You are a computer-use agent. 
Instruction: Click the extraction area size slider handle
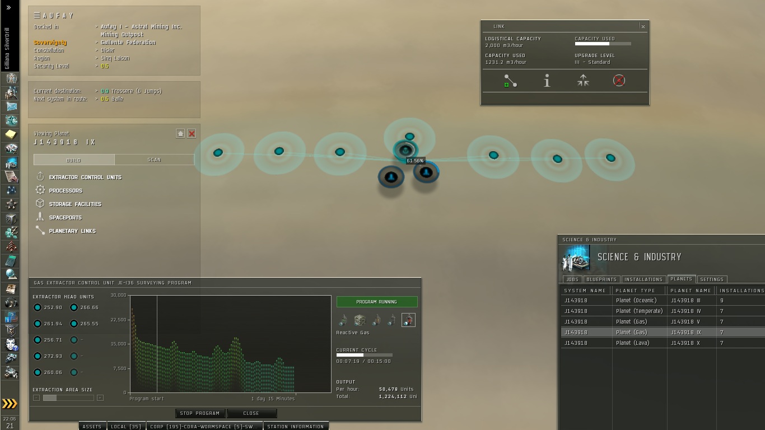(50, 398)
